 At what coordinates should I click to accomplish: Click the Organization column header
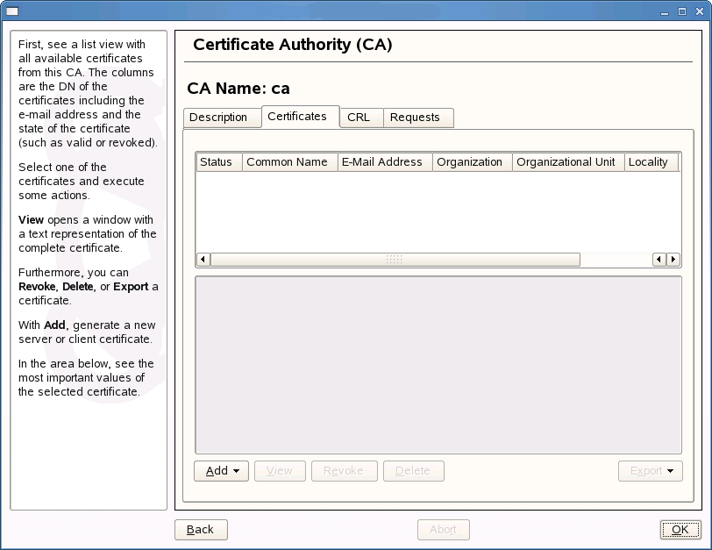(470, 162)
